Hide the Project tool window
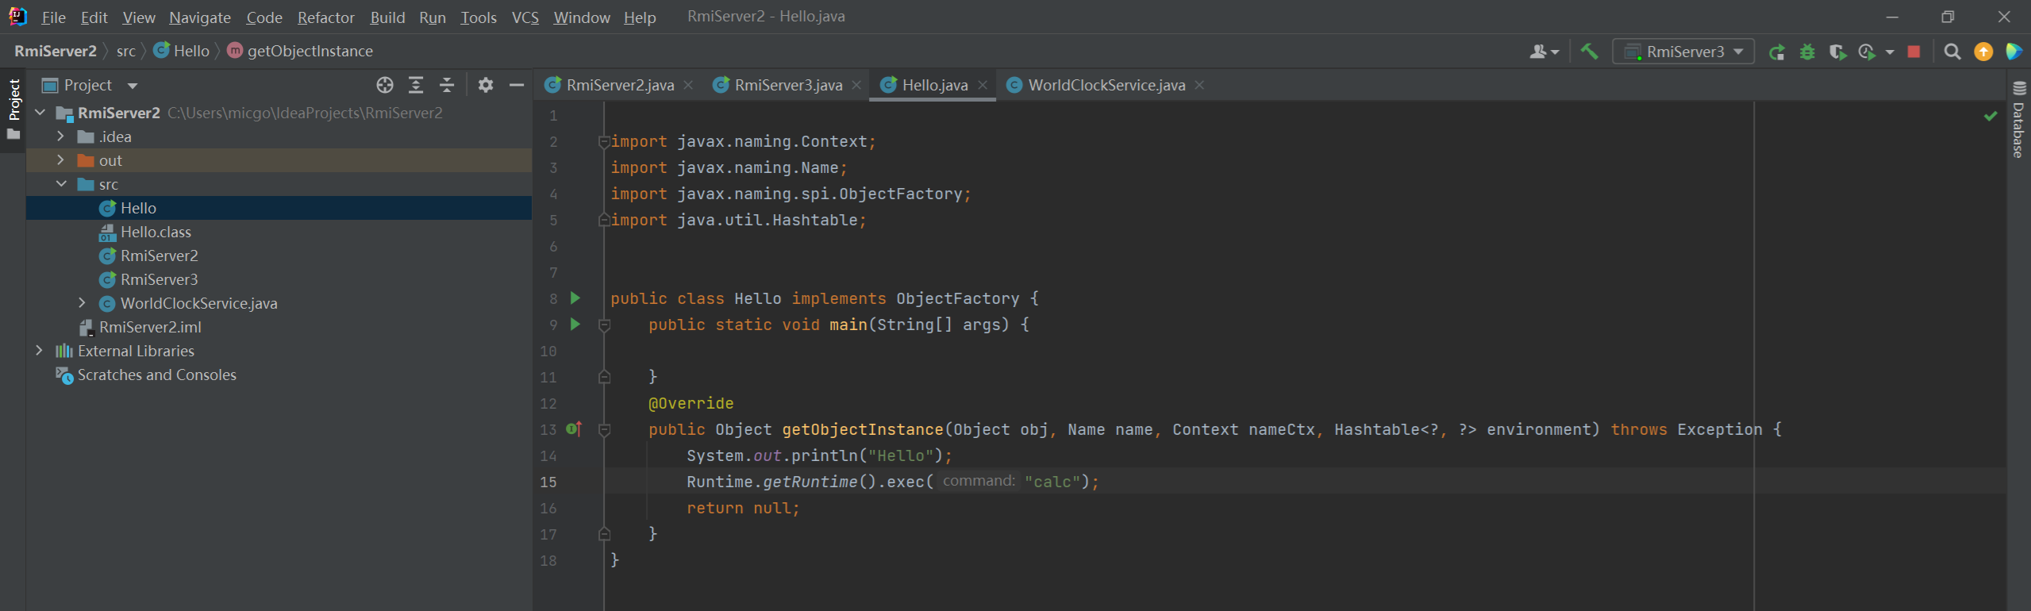The height and width of the screenshot is (611, 2031). coord(517,85)
